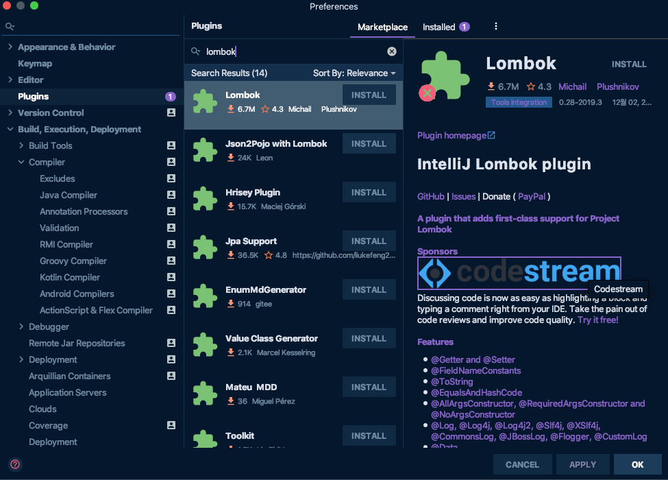This screenshot has width=668, height=480.
Task: Focus the plugin search field with lombok
Action: tap(294, 51)
